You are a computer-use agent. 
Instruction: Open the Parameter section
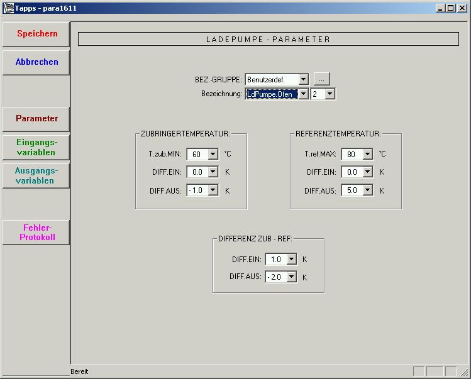[x=36, y=119]
